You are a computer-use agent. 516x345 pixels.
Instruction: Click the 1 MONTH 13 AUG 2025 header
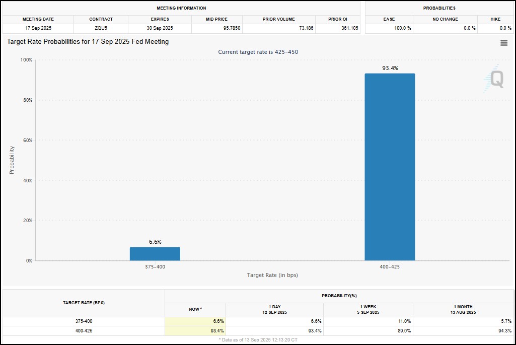point(462,309)
